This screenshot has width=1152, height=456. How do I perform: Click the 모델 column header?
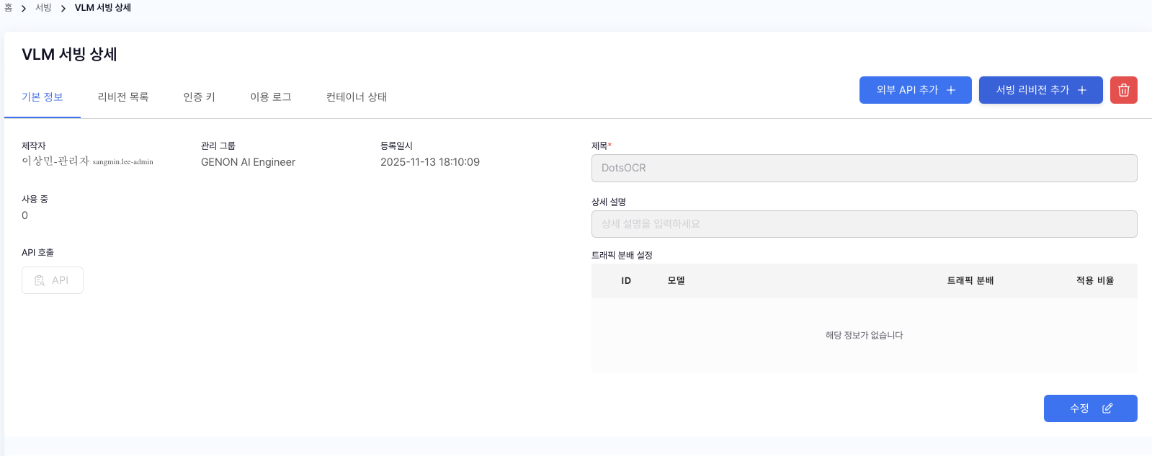[676, 281]
